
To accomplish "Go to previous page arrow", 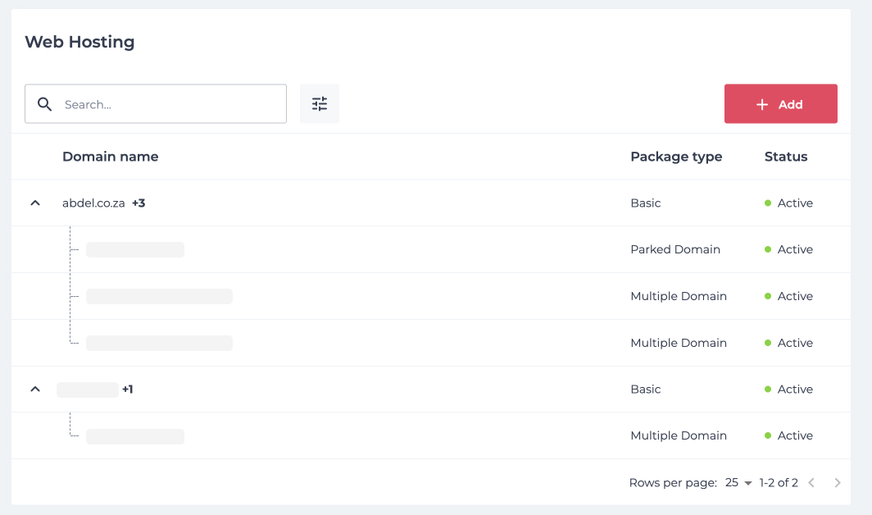I will (x=811, y=483).
